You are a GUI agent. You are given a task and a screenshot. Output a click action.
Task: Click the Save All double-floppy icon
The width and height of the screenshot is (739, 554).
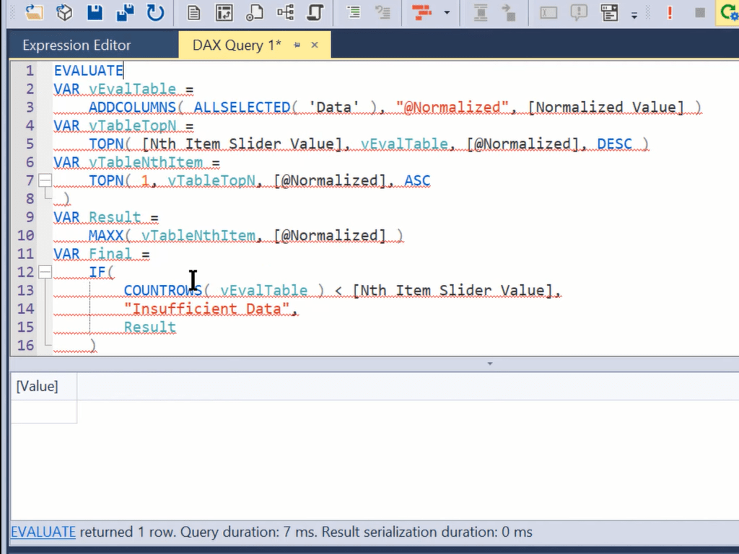(126, 12)
